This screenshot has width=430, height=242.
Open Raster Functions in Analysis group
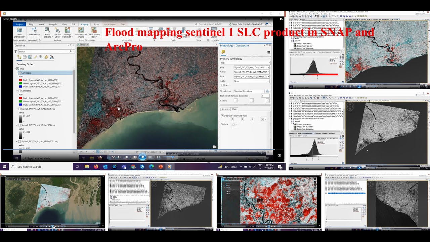tap(47, 33)
